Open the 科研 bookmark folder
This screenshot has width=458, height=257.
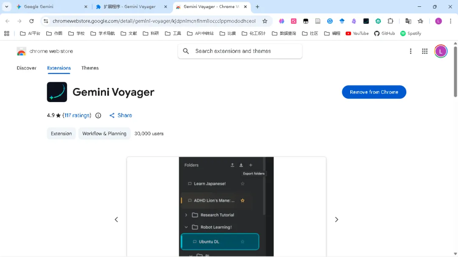(151, 33)
